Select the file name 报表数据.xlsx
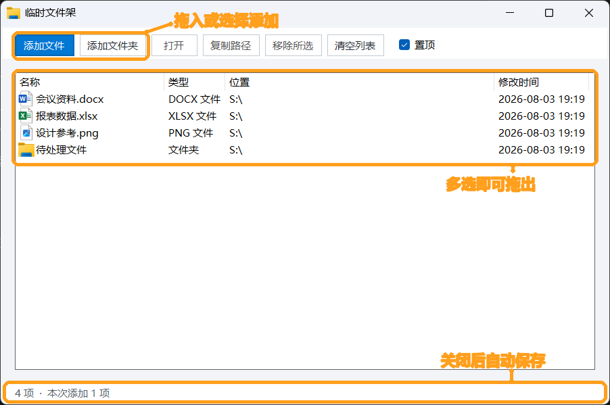This screenshot has width=610, height=405. click(x=67, y=116)
